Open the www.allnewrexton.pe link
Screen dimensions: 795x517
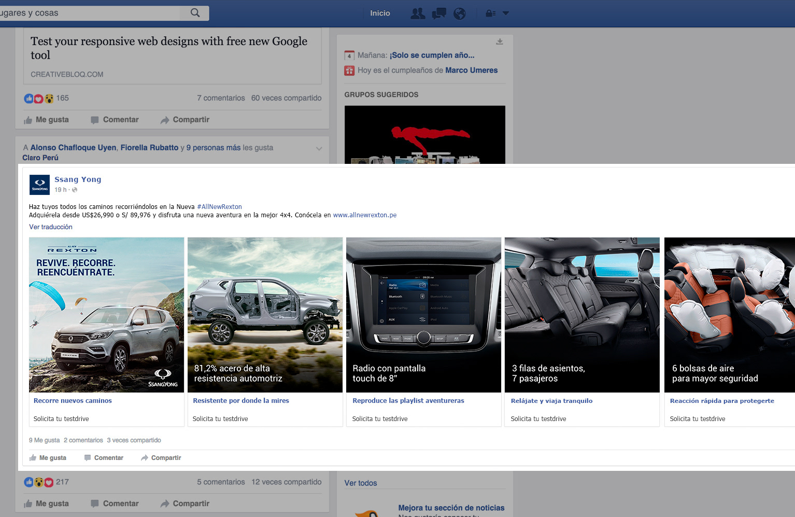[x=365, y=215]
